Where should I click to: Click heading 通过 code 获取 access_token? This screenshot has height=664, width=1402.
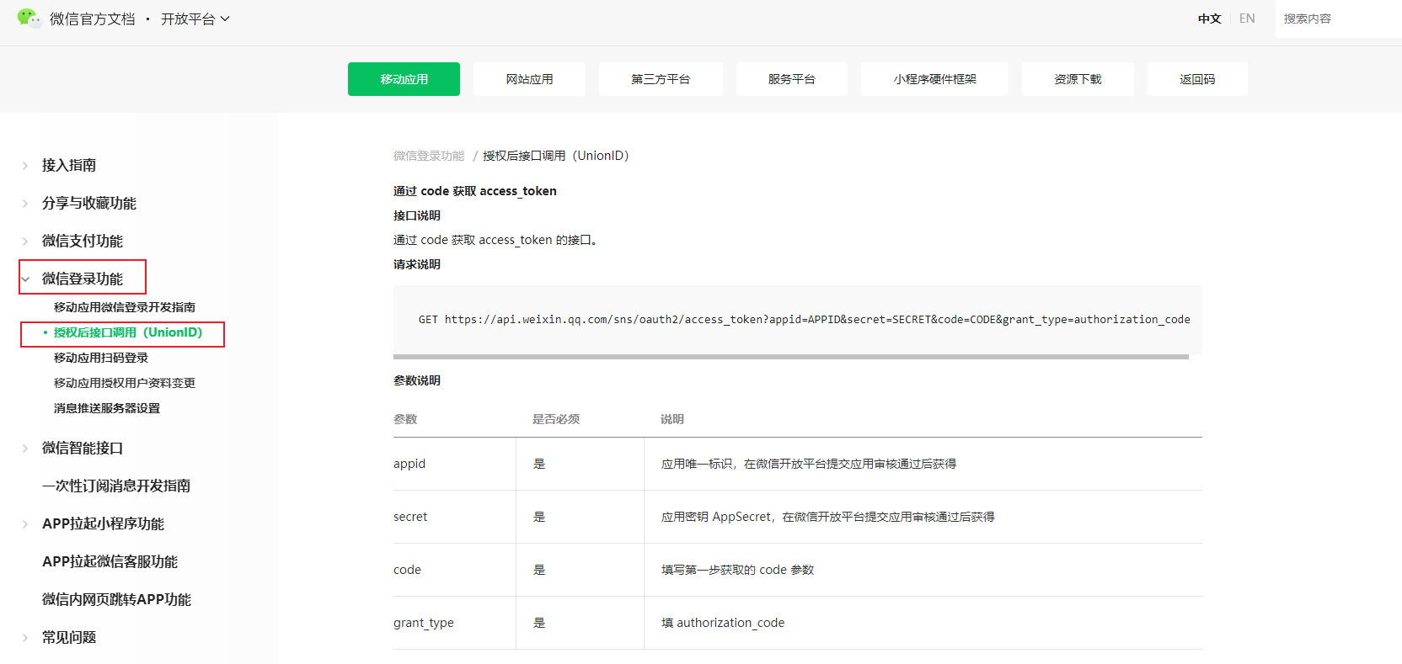tap(475, 191)
